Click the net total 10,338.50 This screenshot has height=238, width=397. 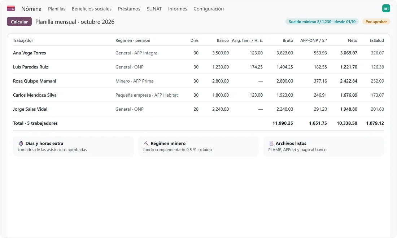(347, 123)
